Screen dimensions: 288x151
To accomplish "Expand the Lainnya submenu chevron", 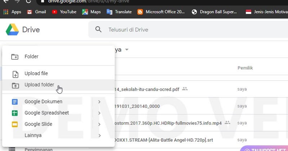I will click(x=99, y=136).
